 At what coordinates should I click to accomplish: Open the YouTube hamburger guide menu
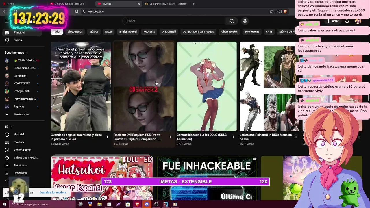(x=7, y=21)
